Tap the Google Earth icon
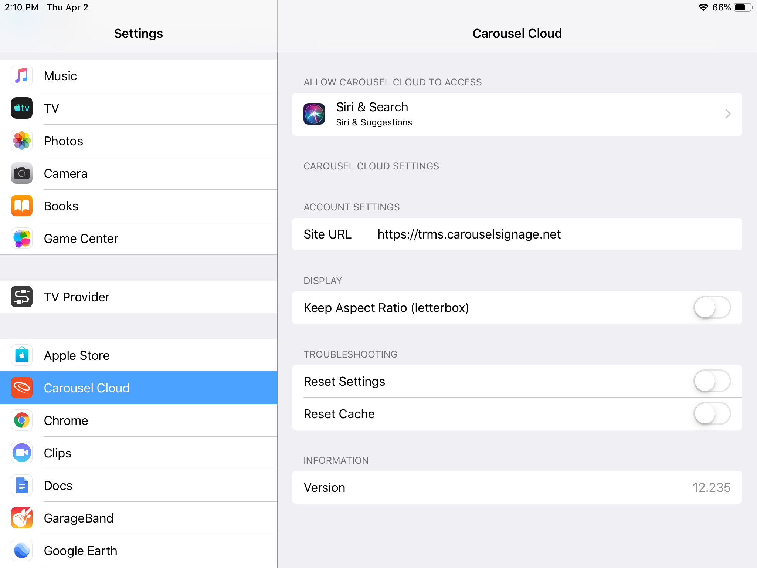The image size is (757, 568). 22,551
